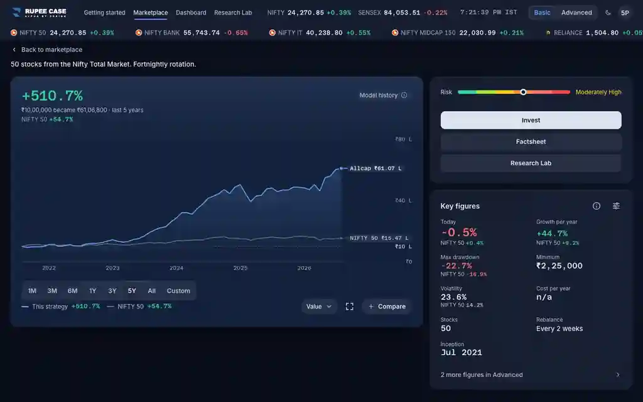Open Key figures settings sliders icon
This screenshot has height=402, width=643.
[x=617, y=206]
